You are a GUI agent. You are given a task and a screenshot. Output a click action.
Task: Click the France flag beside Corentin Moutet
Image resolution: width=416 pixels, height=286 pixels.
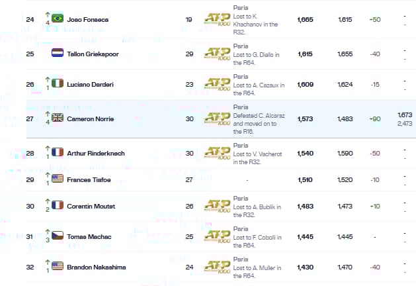tap(58, 206)
